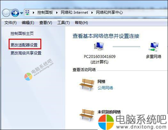Open 更改高级共享设置 link
168x130 pixels.
(26, 53)
